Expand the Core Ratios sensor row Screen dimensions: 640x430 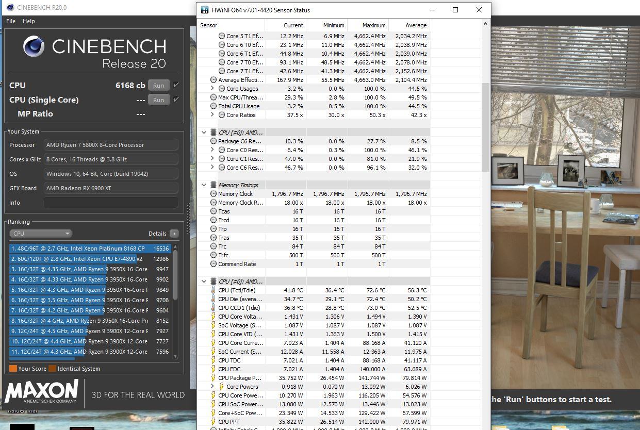click(212, 115)
